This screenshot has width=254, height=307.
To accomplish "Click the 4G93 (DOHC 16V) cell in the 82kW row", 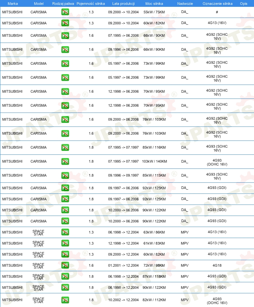I will [217, 301].
